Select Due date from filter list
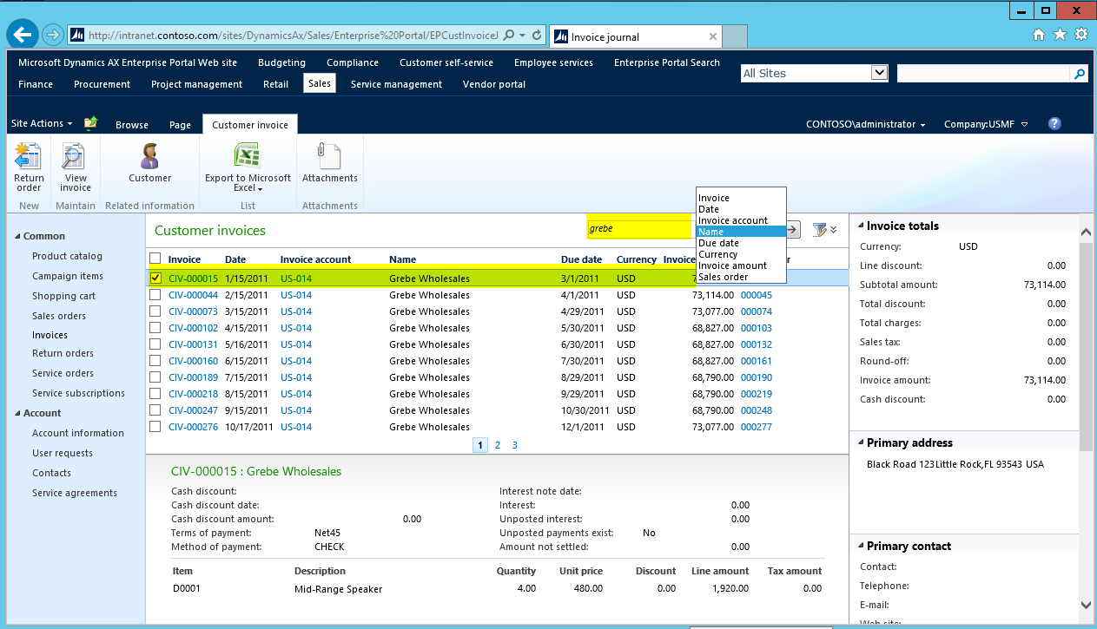The width and height of the screenshot is (1097, 629). coord(717,244)
